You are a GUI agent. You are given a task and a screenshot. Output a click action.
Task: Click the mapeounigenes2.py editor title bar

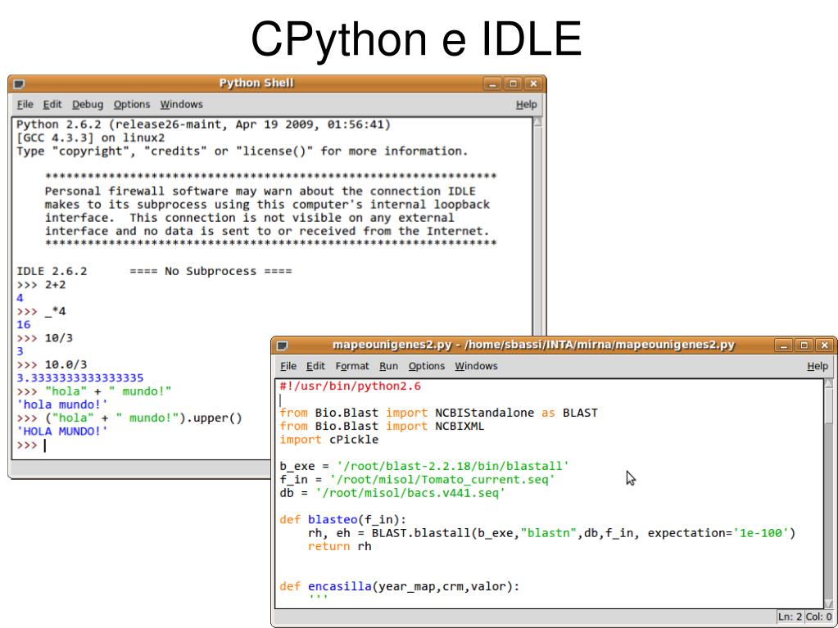pos(533,345)
